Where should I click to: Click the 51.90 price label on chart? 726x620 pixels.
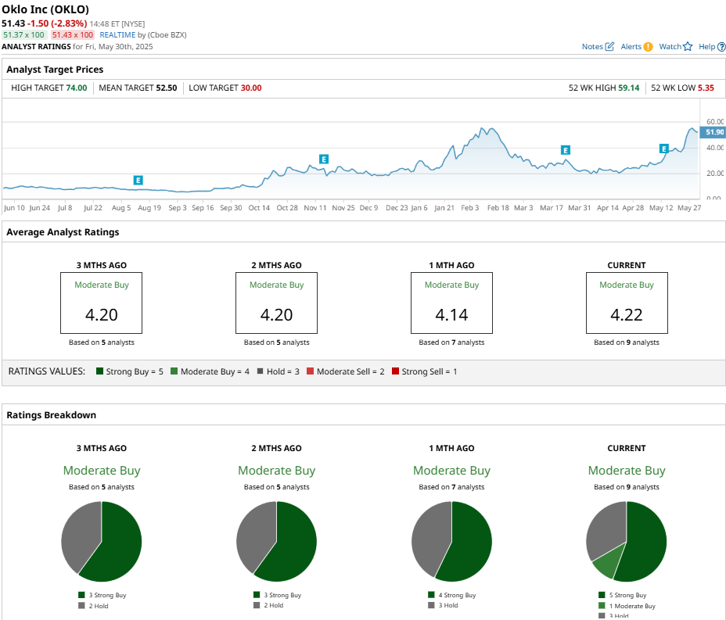pyautogui.click(x=713, y=132)
